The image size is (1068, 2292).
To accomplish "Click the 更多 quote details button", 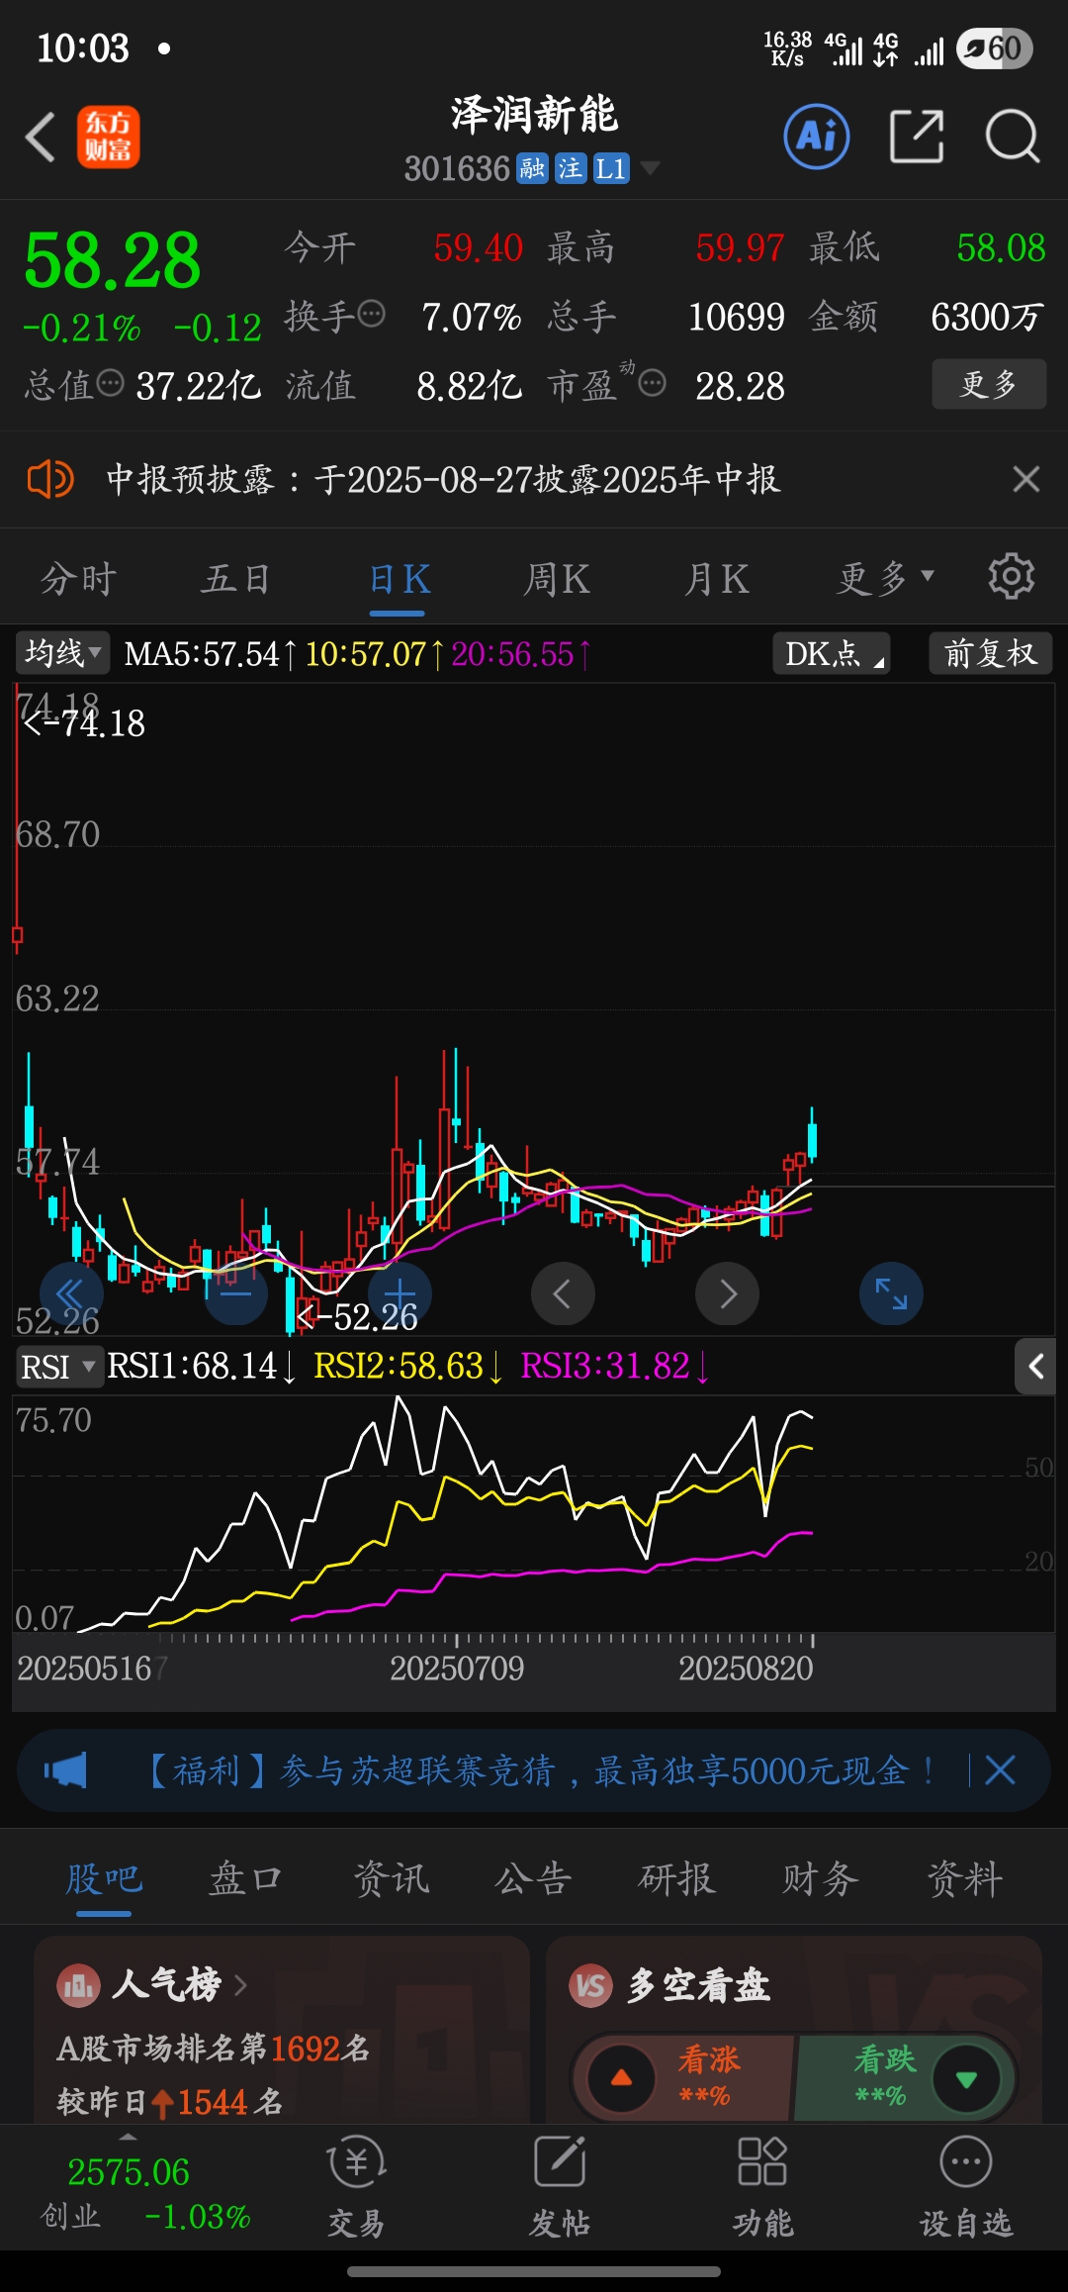I will point(989,384).
